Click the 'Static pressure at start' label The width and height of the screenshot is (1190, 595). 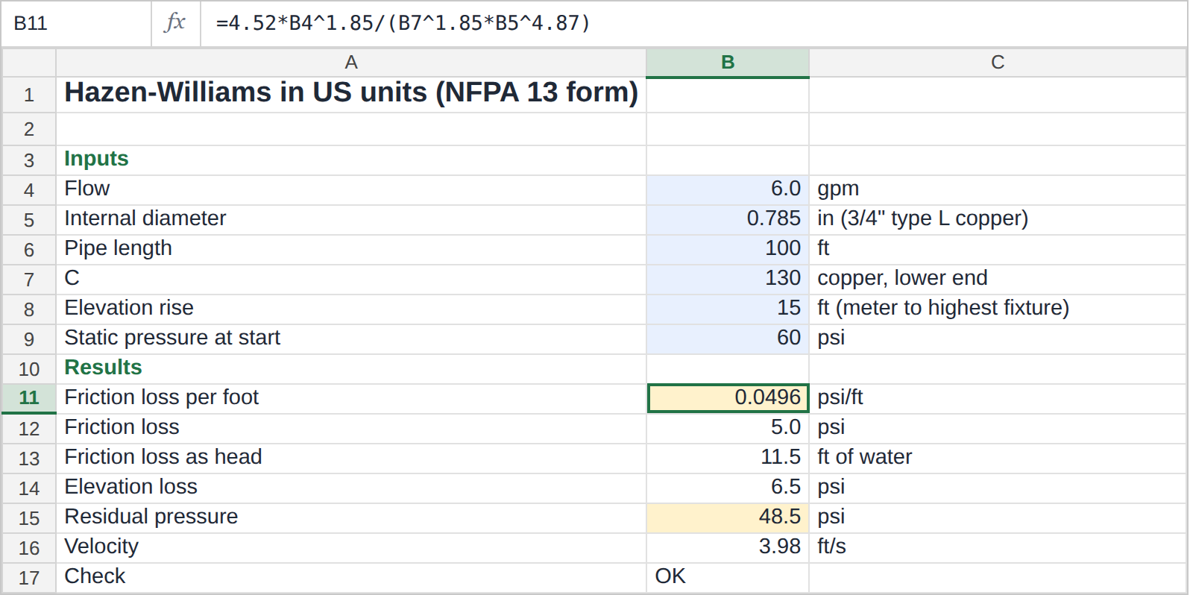(351, 339)
